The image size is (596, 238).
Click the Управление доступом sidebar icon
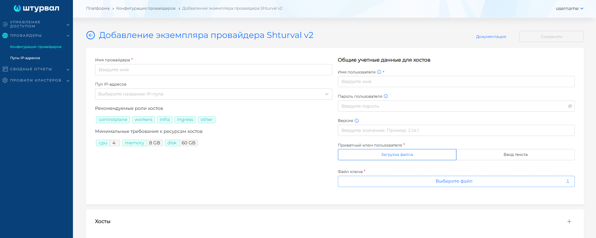[5, 24]
